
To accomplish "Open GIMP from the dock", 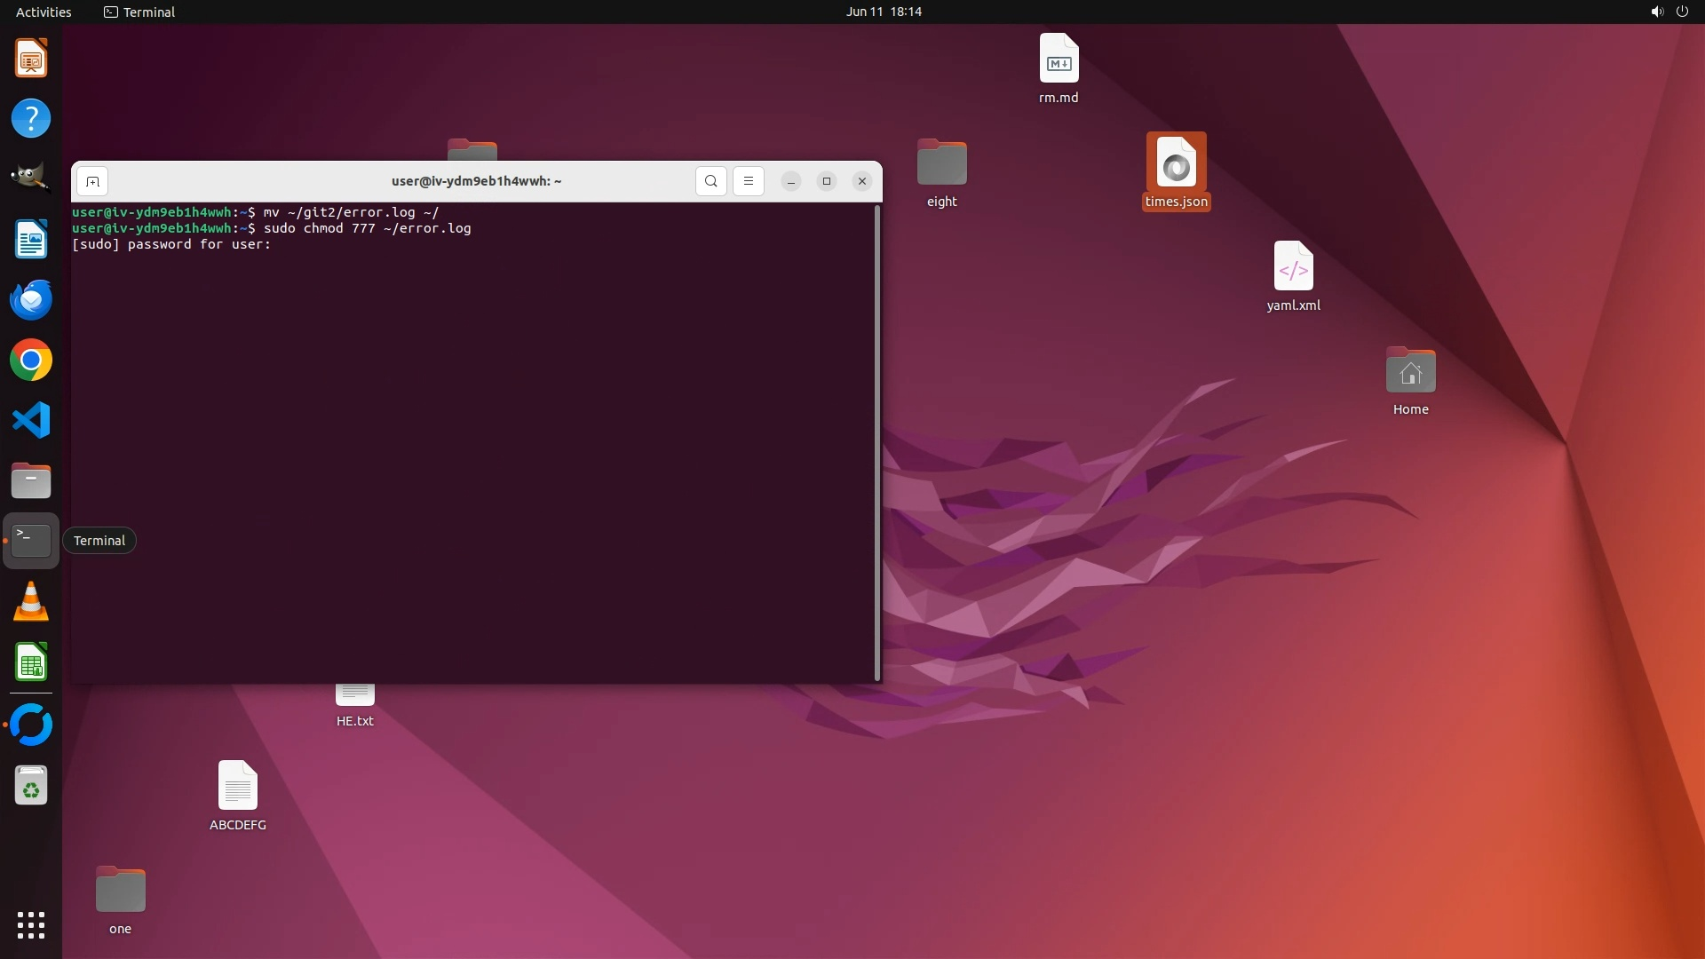I will [31, 178].
